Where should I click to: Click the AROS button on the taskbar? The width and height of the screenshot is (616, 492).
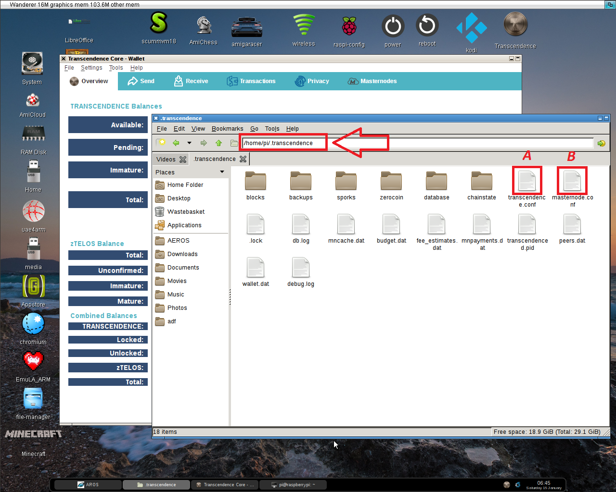88,485
